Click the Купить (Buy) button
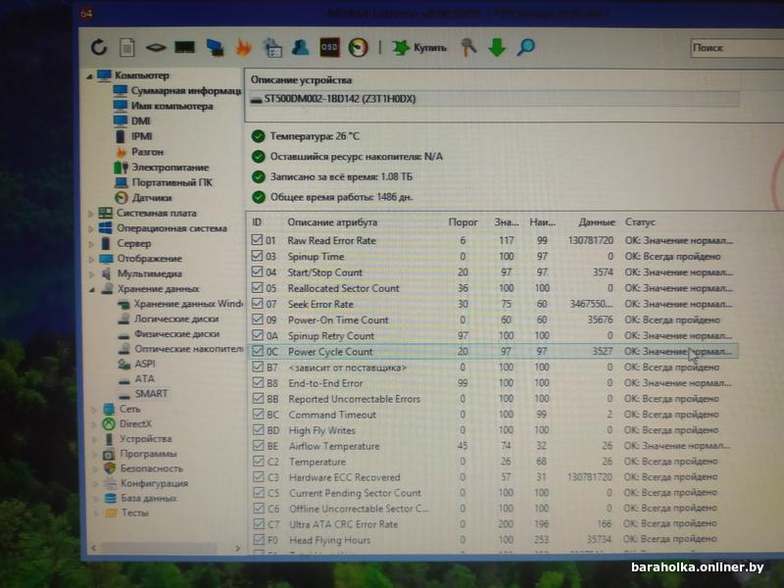This screenshot has width=784, height=588. 419,48
